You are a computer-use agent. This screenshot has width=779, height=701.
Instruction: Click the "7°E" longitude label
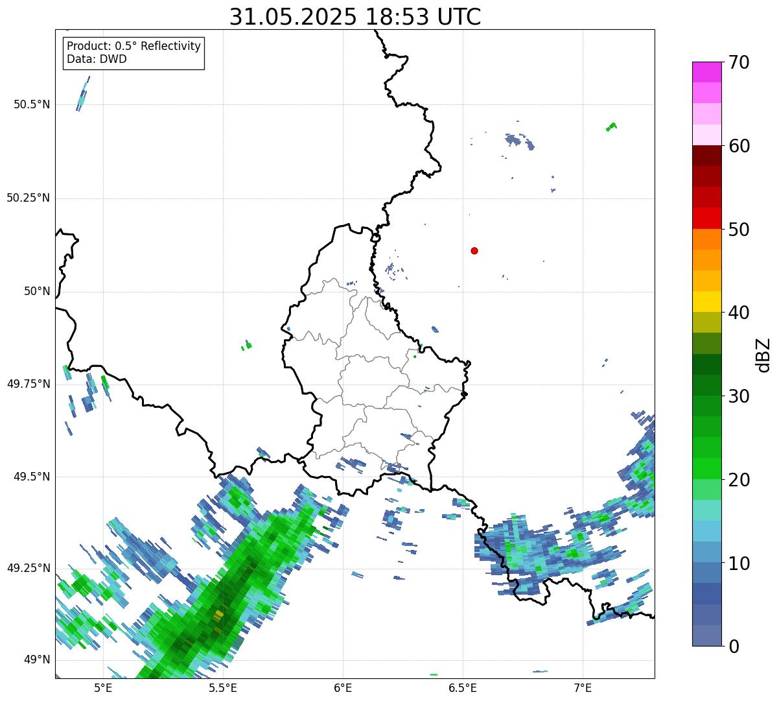point(583,687)
